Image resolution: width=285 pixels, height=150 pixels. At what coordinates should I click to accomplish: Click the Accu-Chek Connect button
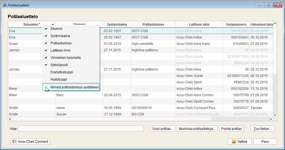pos(30,141)
